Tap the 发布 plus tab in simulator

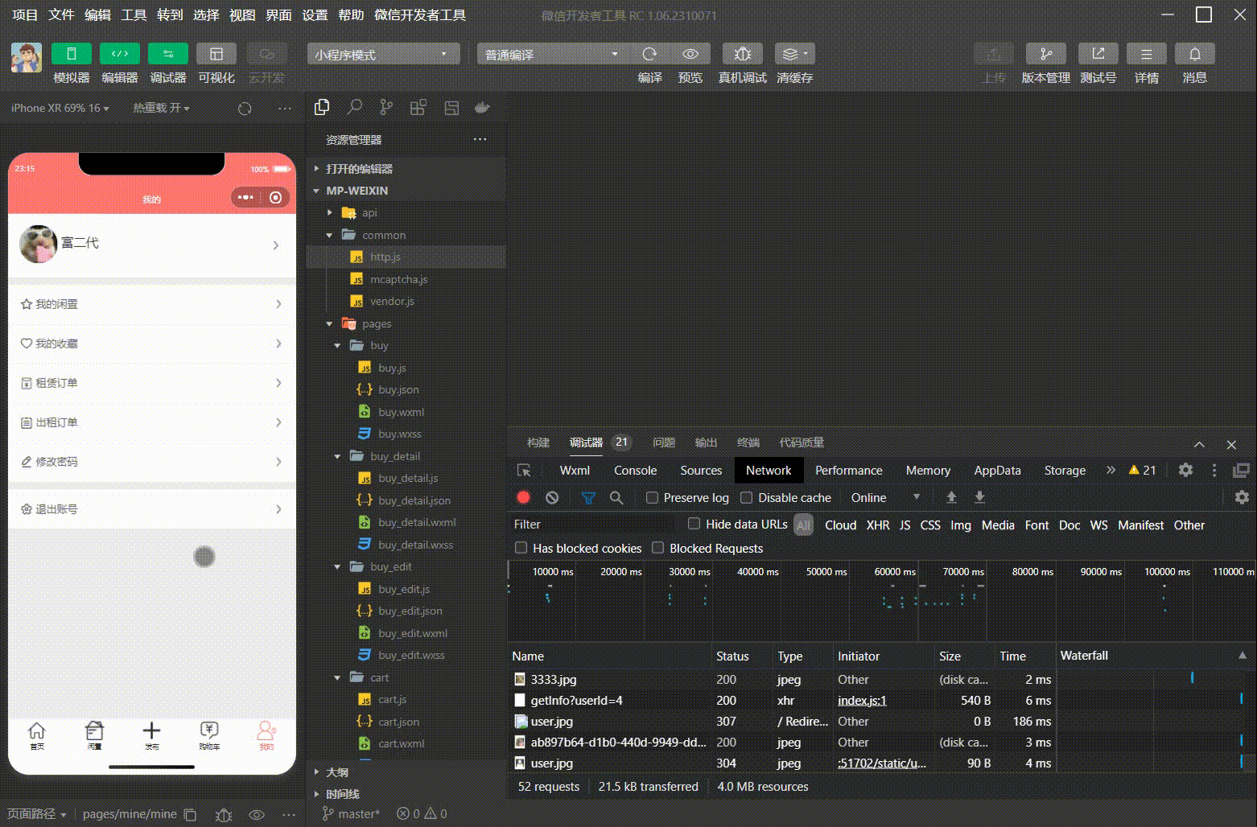click(151, 735)
